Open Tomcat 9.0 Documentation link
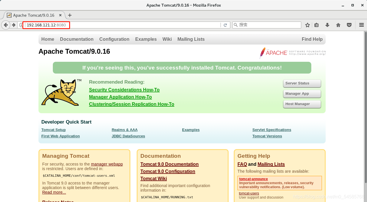 tap(169, 164)
